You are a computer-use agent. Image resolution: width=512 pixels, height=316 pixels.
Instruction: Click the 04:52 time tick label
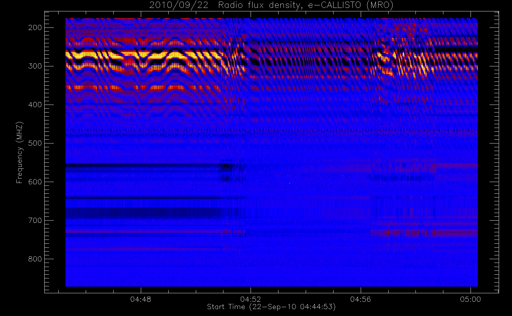pyautogui.click(x=251, y=299)
